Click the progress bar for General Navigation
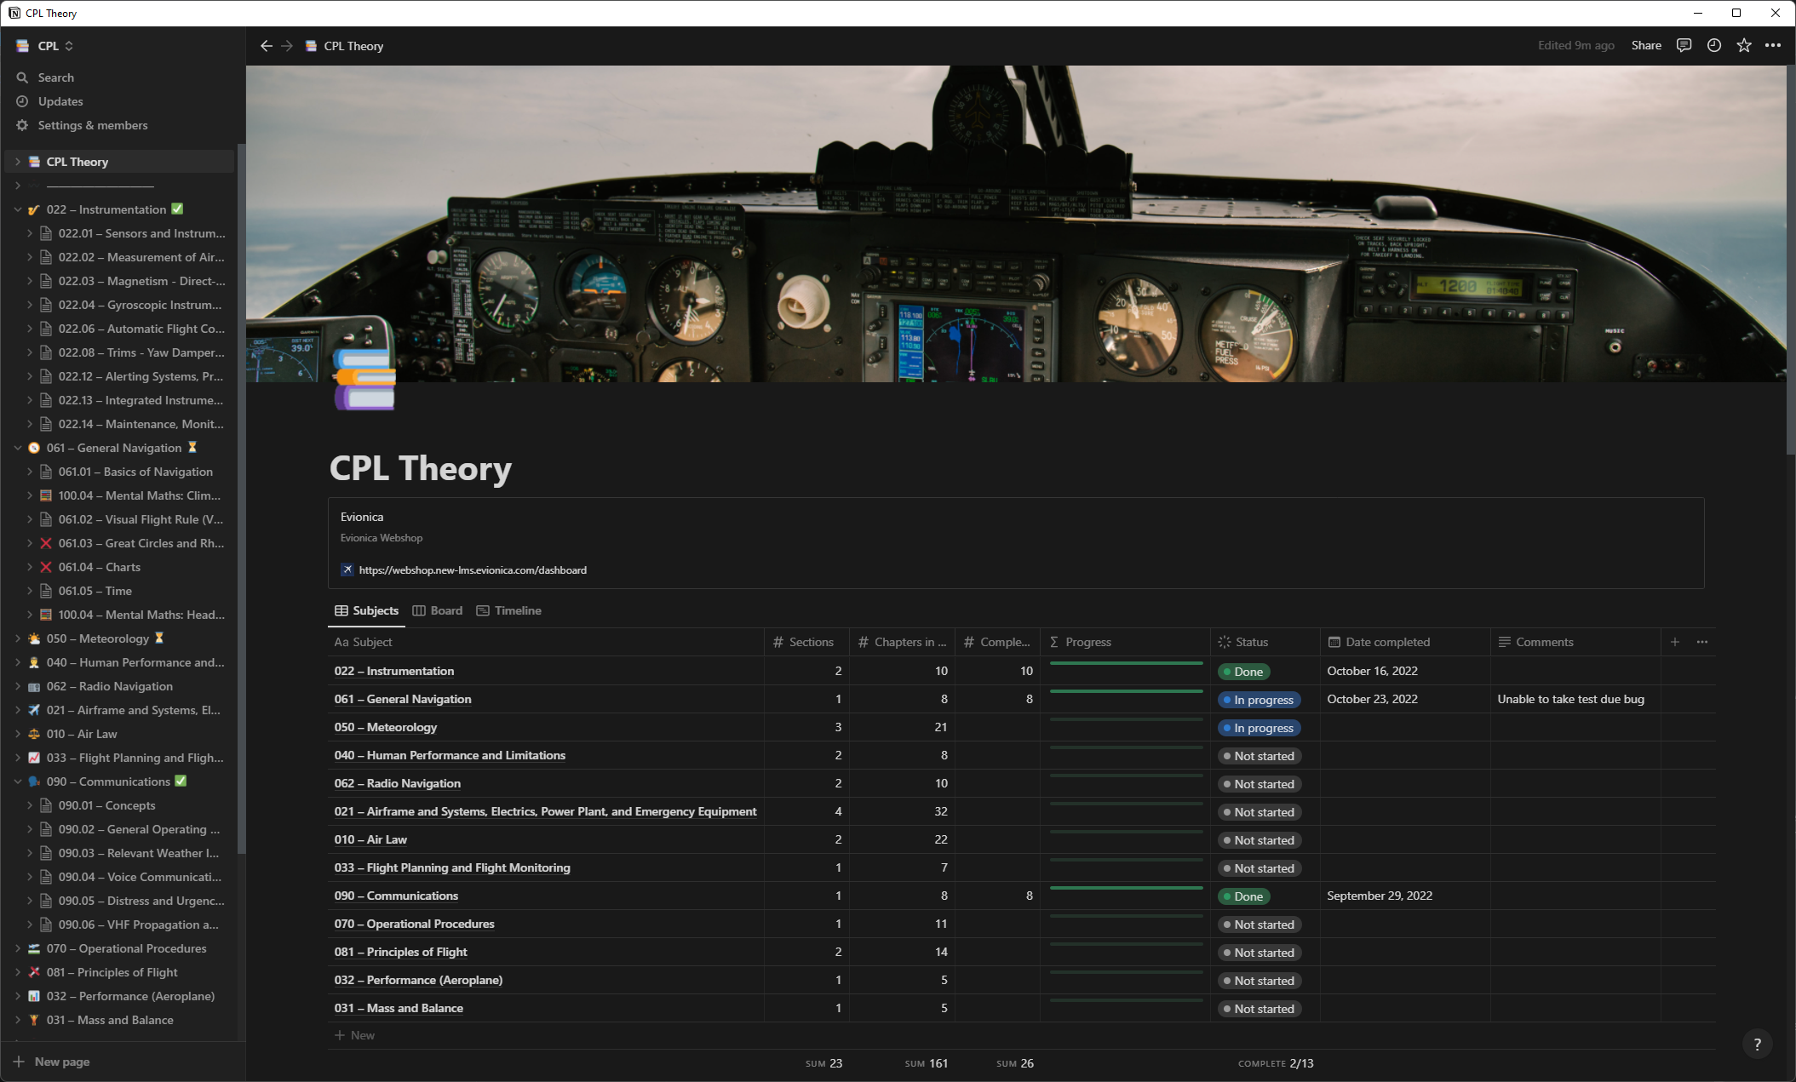This screenshot has width=1796, height=1082. 1126,692
